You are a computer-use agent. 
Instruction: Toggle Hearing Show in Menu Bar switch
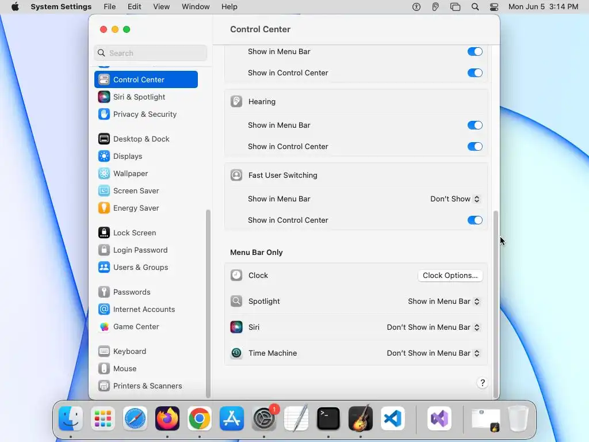pos(475,125)
